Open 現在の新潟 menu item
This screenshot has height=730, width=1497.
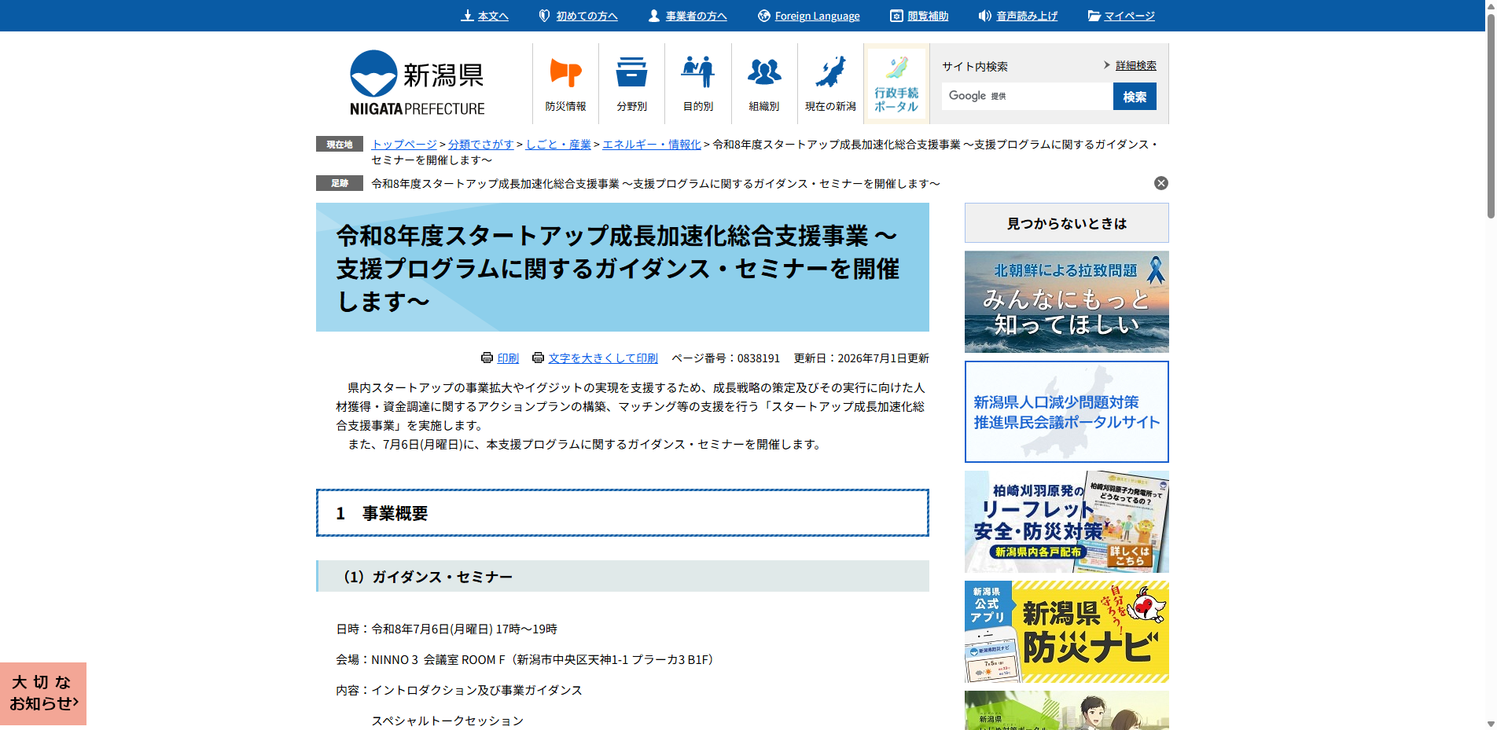(x=830, y=84)
